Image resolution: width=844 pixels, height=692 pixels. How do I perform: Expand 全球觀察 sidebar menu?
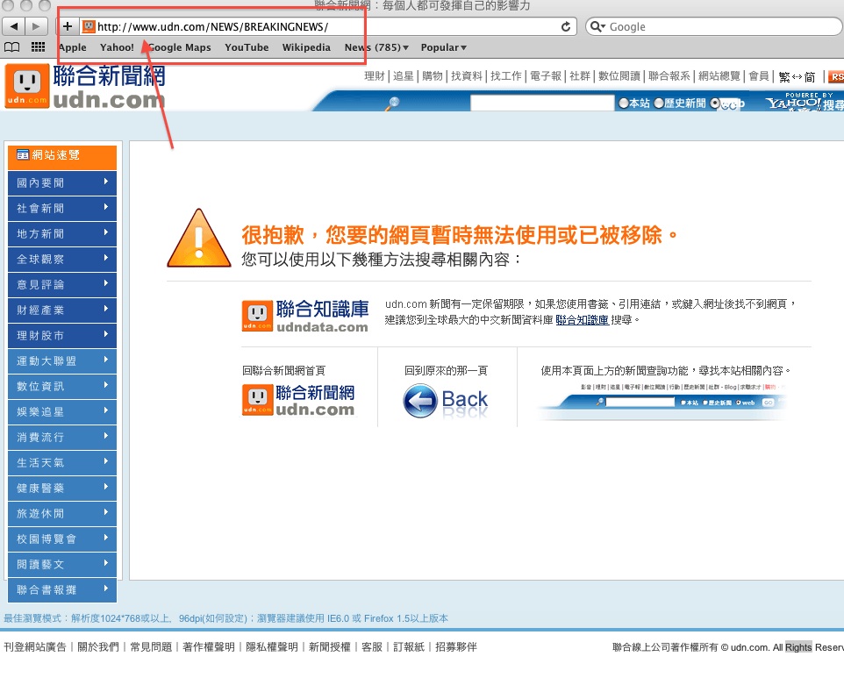point(62,260)
